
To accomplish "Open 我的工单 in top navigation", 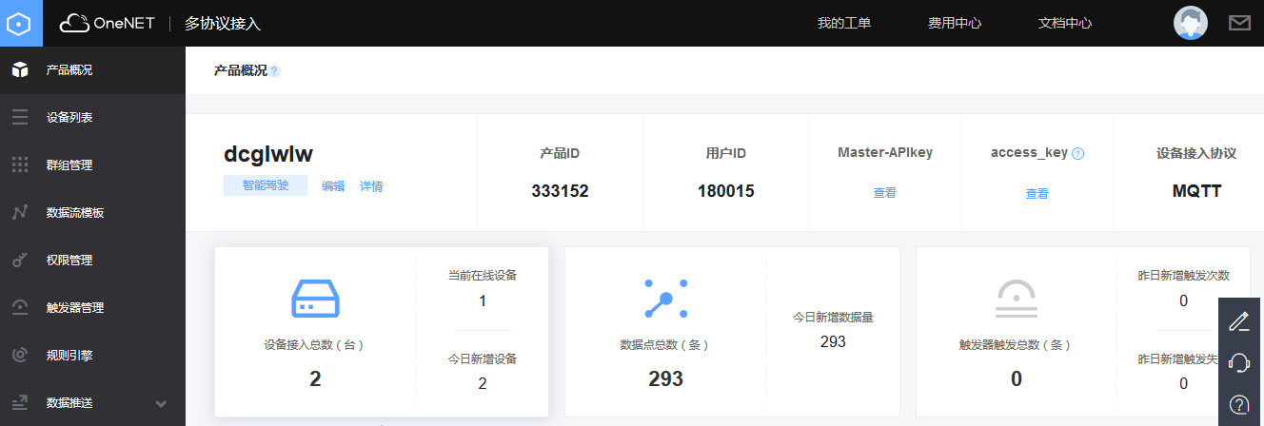I will [x=844, y=24].
